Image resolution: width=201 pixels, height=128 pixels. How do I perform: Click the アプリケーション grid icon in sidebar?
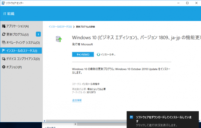point(3,26)
